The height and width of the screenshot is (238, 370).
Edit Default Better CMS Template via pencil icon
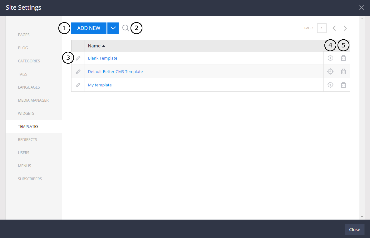(x=78, y=71)
